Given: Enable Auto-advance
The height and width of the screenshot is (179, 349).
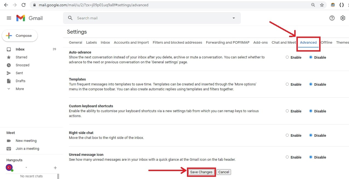Looking at the screenshot, I should click(287, 57).
